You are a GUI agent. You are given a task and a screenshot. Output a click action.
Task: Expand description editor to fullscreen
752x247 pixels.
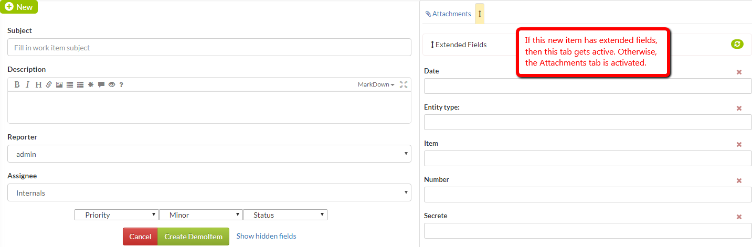(404, 84)
